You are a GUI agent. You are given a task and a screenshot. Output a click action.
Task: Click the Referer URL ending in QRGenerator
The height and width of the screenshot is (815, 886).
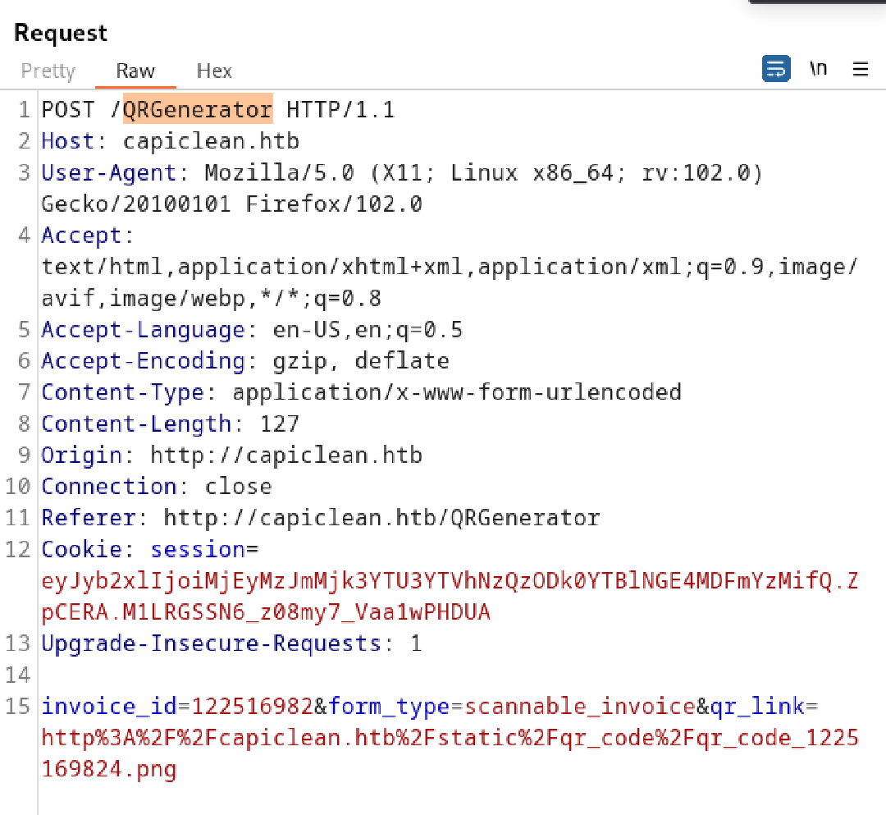(381, 518)
